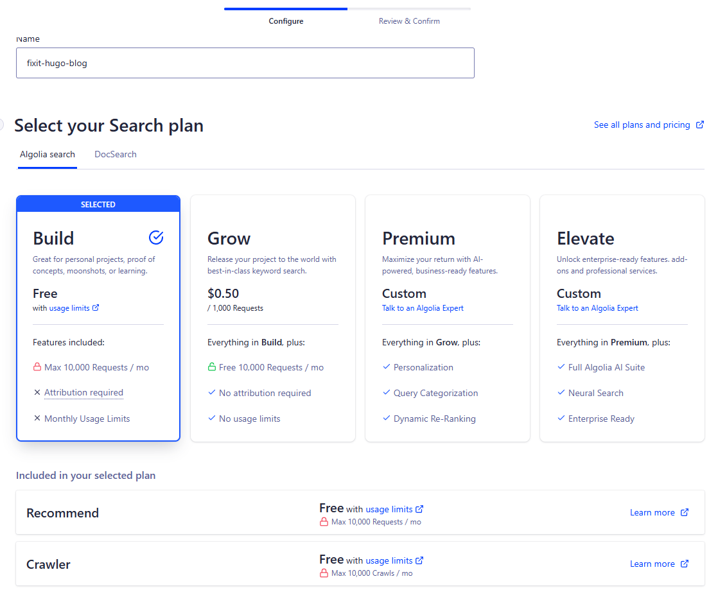Click checkmark icon beside Dynamic Re-Ranking

coord(387,418)
